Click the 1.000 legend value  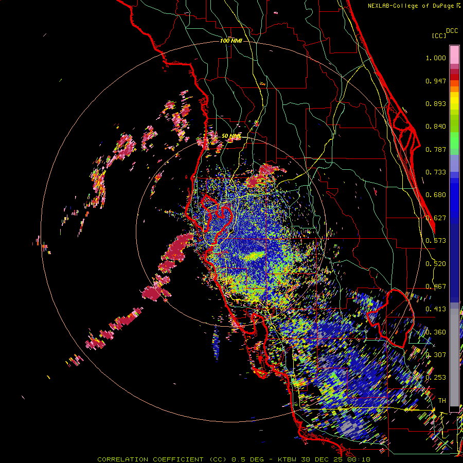(436, 58)
